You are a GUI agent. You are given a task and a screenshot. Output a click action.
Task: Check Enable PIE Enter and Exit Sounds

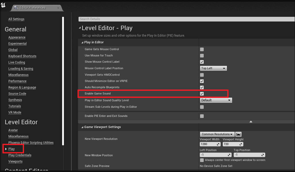202,116
